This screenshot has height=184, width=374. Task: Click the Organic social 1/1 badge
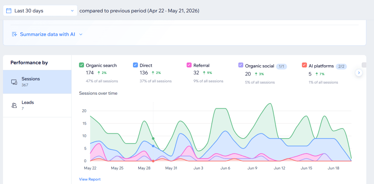(282, 66)
